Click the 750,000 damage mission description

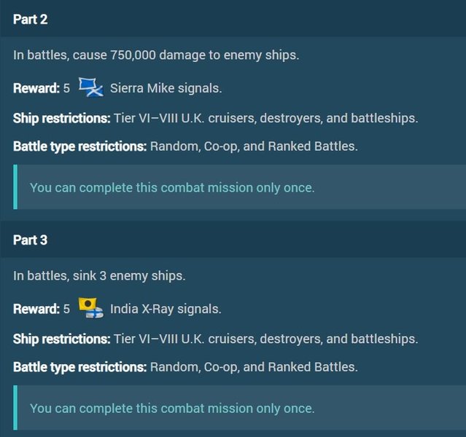coord(155,57)
